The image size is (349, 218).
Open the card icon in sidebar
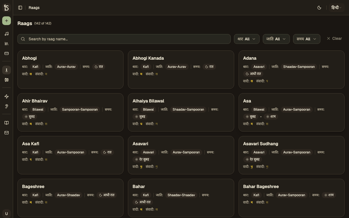pos(7,53)
